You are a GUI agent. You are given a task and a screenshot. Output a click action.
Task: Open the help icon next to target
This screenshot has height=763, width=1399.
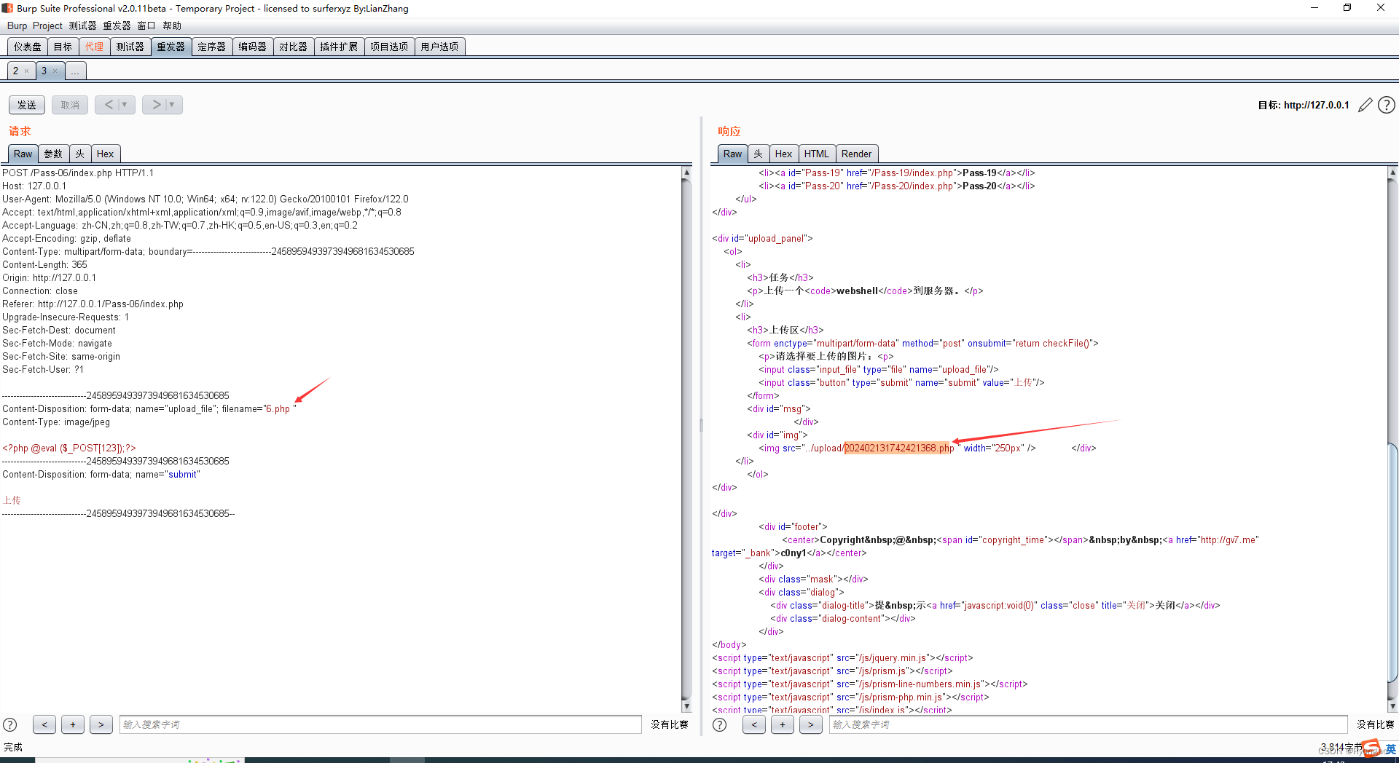click(1387, 106)
